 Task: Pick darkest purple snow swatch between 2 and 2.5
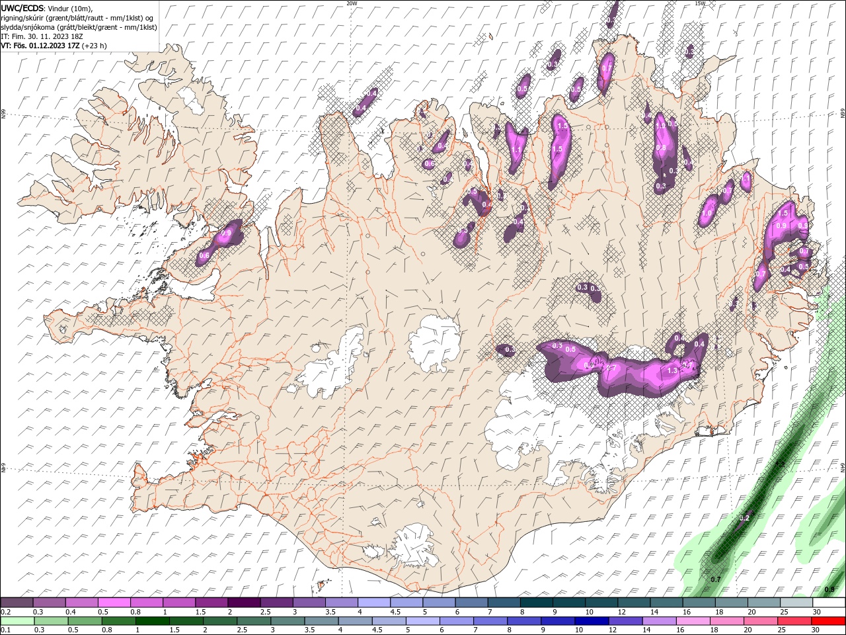[243, 603]
